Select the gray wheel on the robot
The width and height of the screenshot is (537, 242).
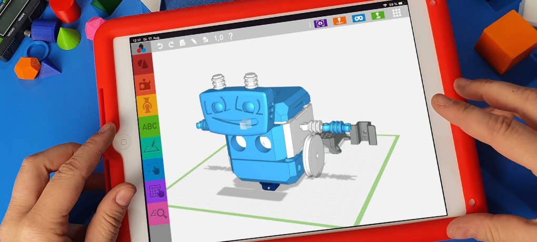[313, 156]
